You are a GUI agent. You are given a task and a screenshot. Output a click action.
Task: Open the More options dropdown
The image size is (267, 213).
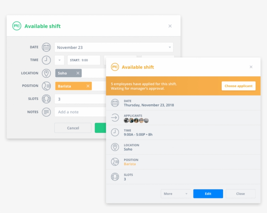(176, 193)
